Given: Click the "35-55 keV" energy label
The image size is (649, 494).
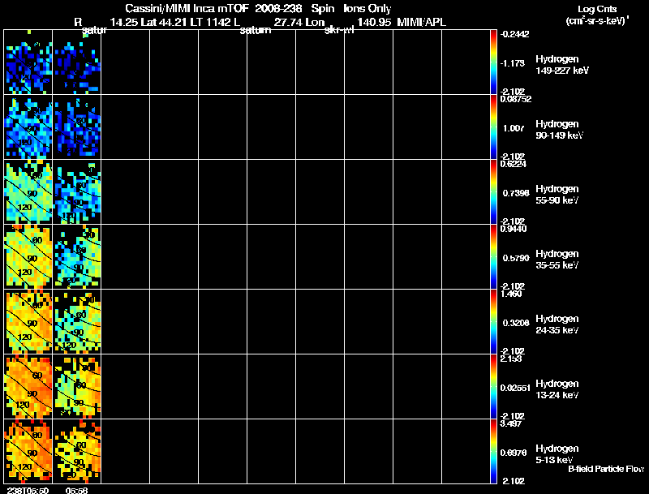Looking at the screenshot, I should [557, 265].
